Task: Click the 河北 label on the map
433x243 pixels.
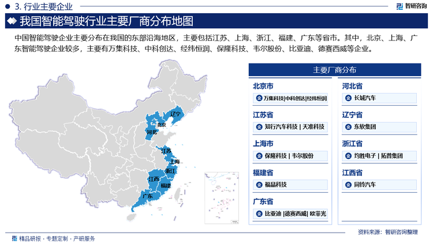Action: 152,132
